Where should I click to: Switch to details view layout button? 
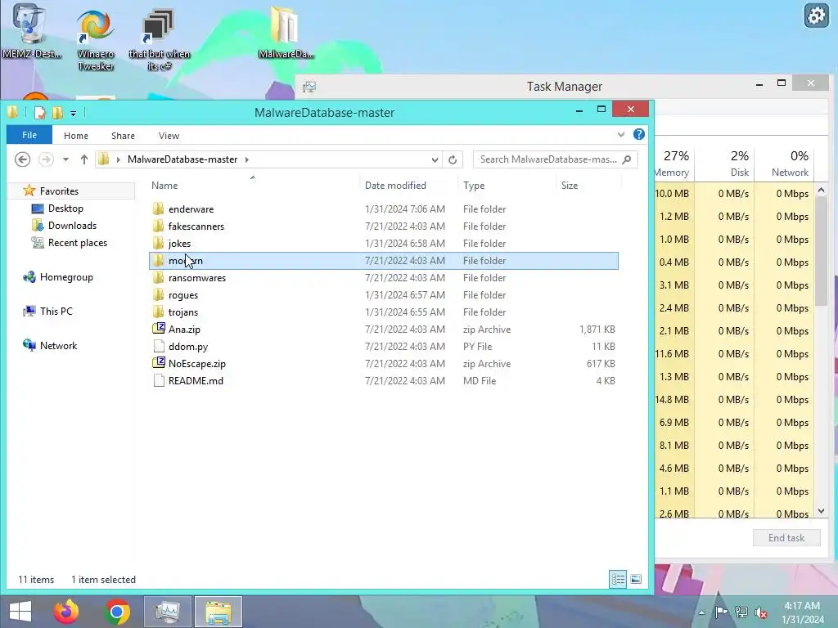[x=618, y=580]
